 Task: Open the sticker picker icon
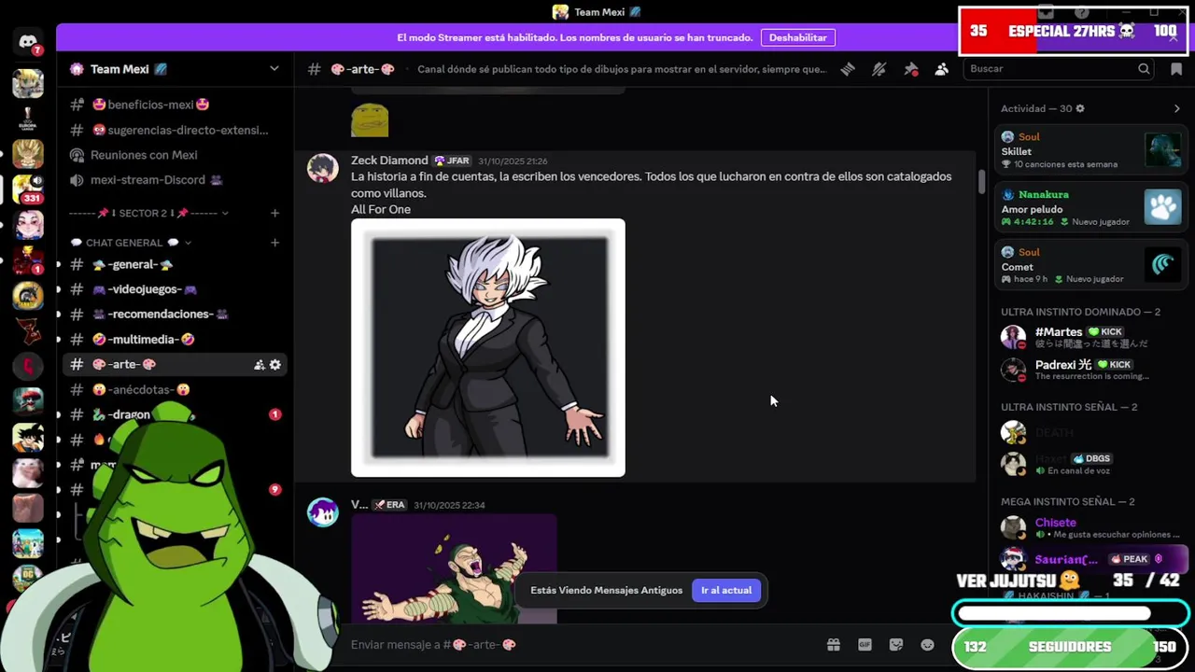[x=896, y=645]
